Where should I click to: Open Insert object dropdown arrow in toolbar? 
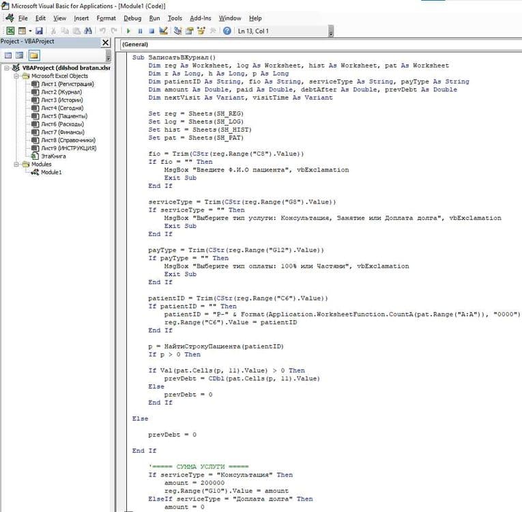[30, 31]
